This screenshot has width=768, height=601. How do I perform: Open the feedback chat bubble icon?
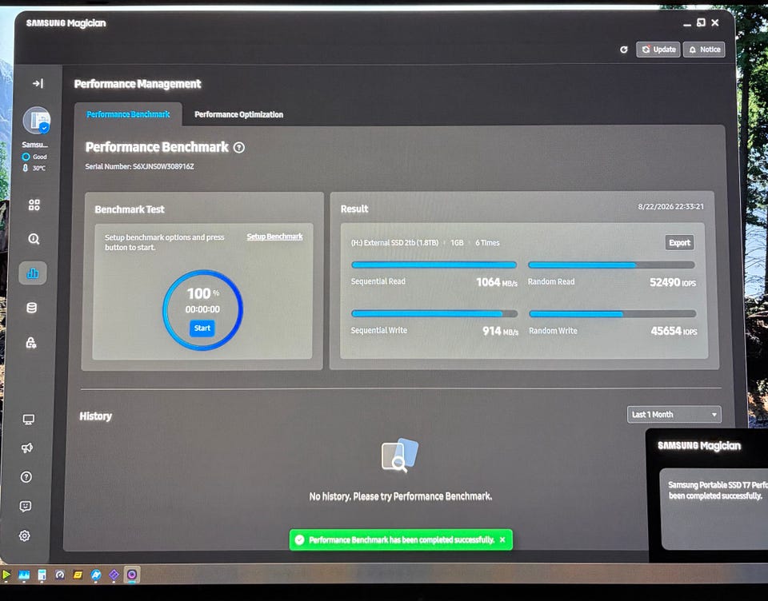pyautogui.click(x=26, y=506)
